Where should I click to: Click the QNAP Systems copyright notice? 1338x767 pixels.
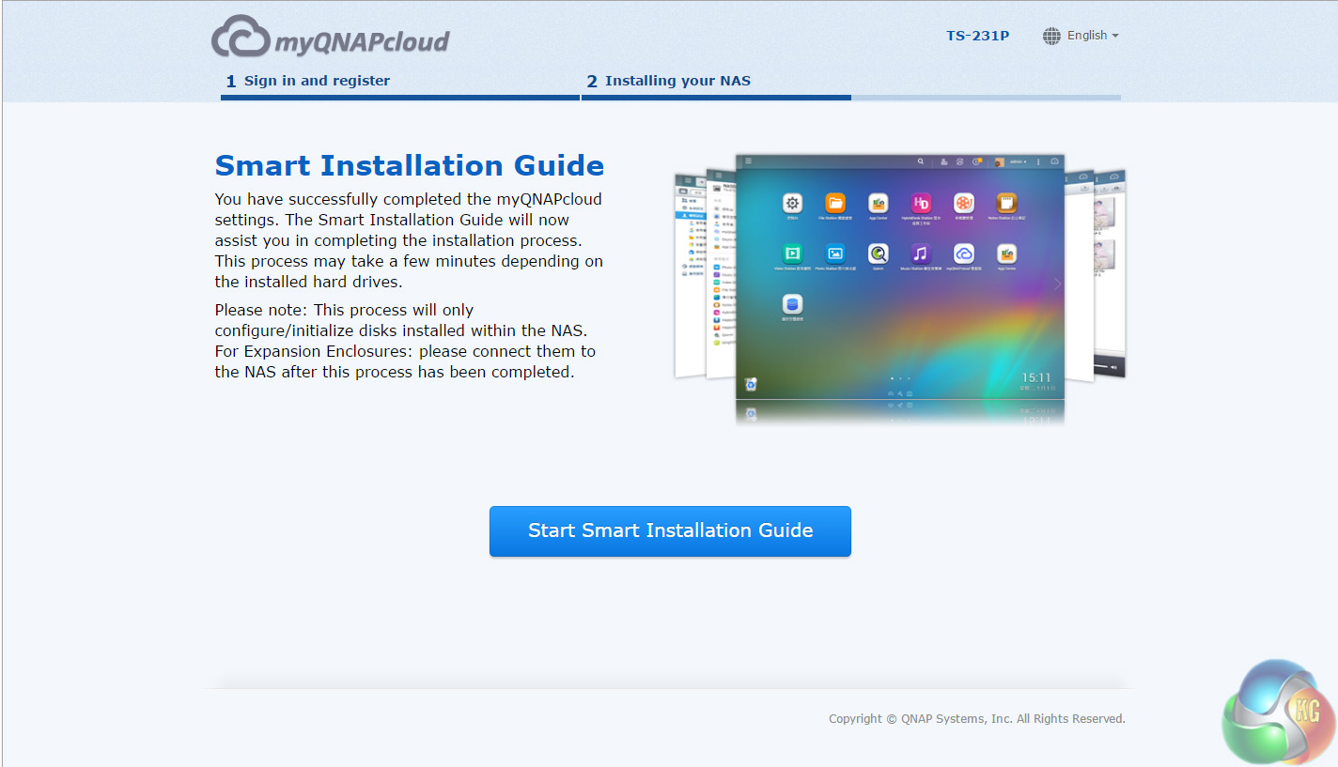(x=977, y=719)
